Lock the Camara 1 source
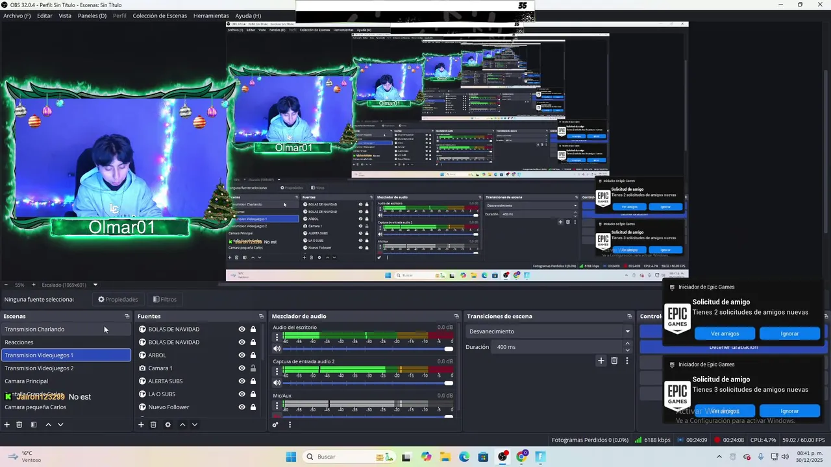Viewport: 831px width, 467px height. point(253,368)
